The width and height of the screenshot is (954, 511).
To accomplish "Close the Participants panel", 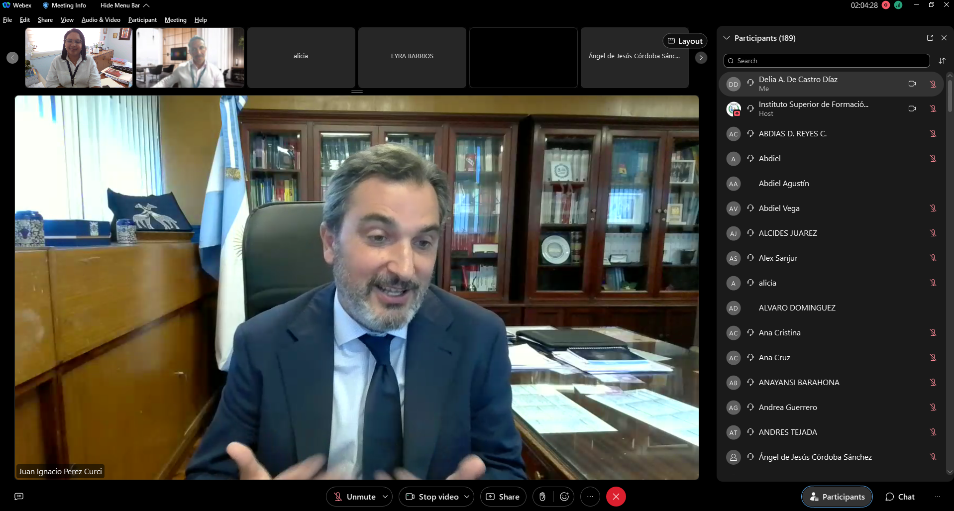I will pyautogui.click(x=944, y=38).
